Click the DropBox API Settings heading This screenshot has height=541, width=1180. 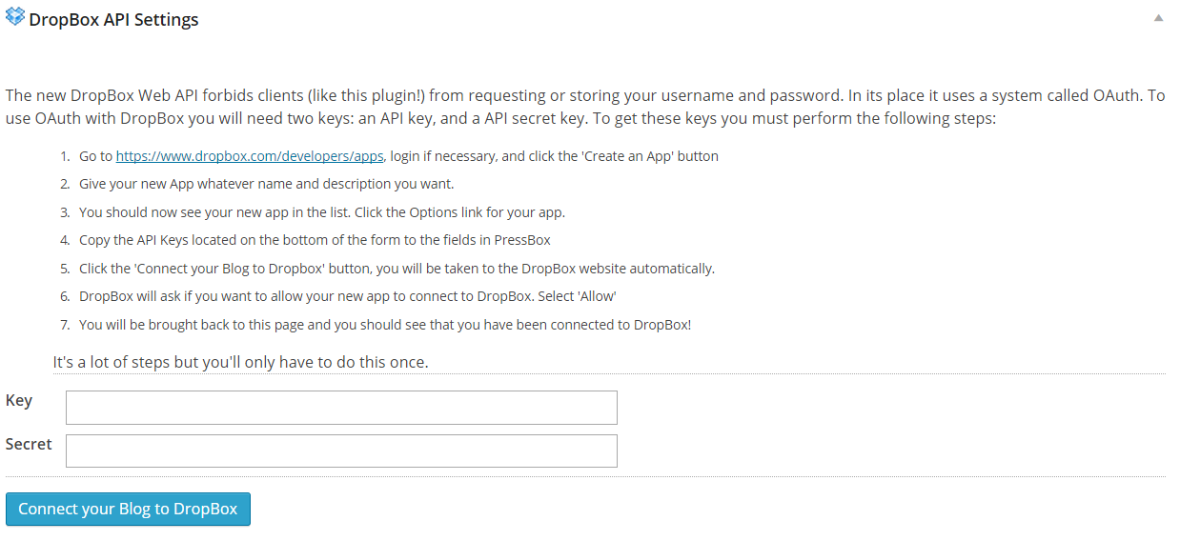coord(114,20)
